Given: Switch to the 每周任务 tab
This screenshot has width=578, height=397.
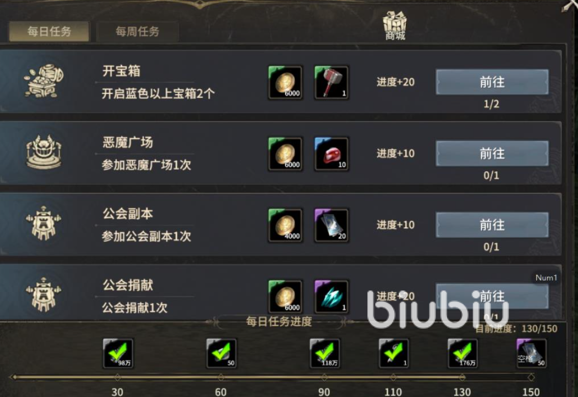Looking at the screenshot, I should [137, 32].
